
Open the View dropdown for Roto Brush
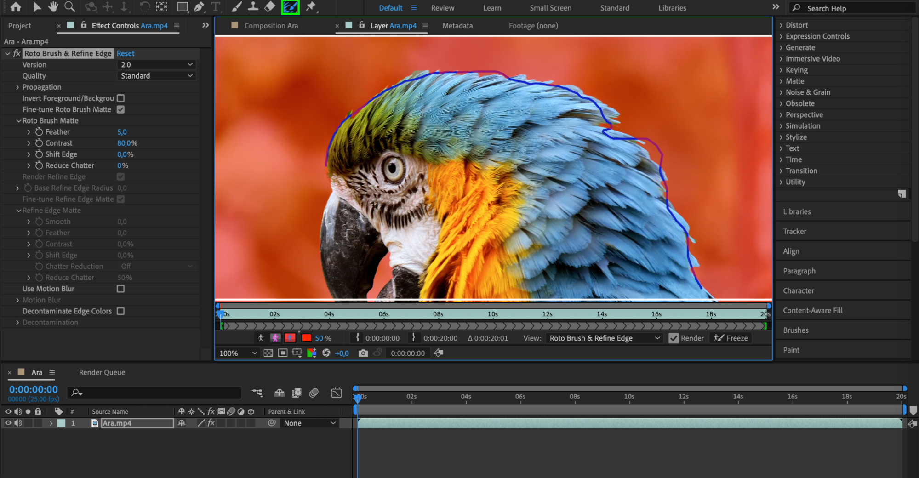(x=604, y=338)
